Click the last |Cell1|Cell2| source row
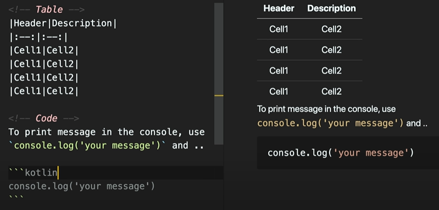This screenshot has width=439, height=210. click(44, 91)
